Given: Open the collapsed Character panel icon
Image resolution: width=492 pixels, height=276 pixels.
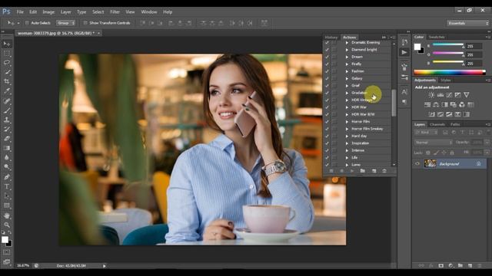Looking at the screenshot, I should (404, 92).
